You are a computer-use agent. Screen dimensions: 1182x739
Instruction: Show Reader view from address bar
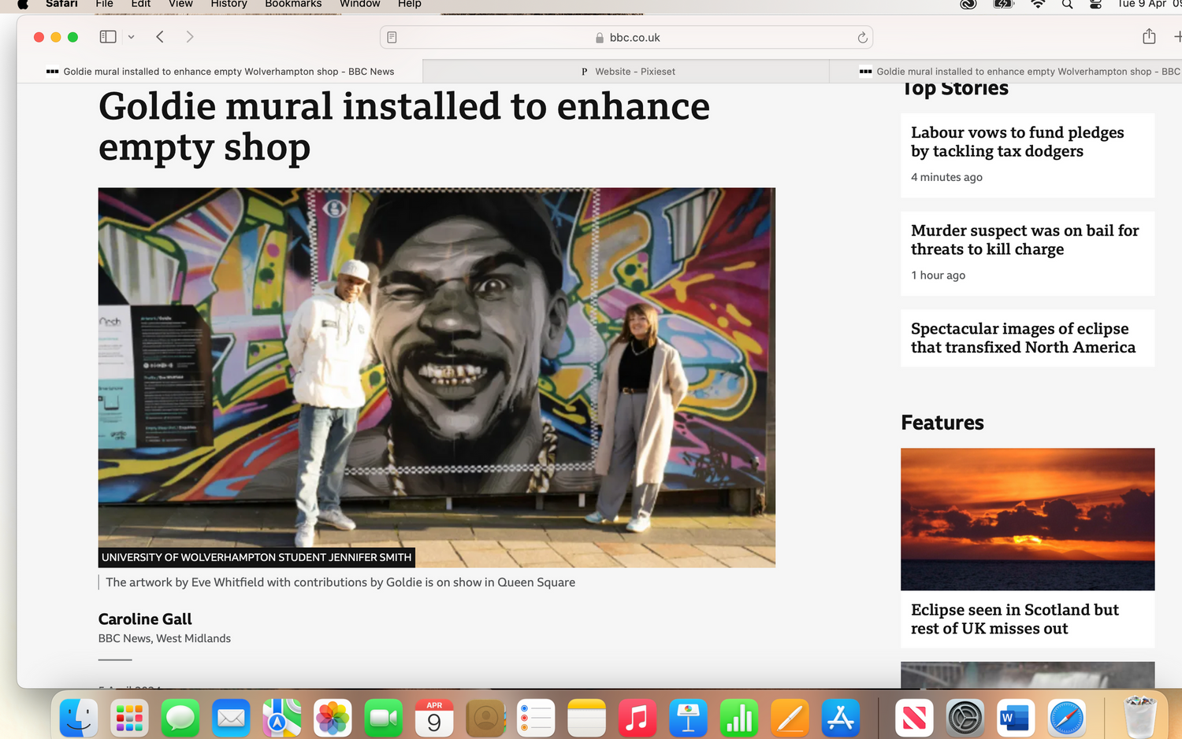point(392,38)
